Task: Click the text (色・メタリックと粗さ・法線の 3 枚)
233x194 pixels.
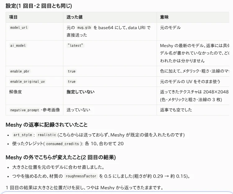Action: pos(191,99)
